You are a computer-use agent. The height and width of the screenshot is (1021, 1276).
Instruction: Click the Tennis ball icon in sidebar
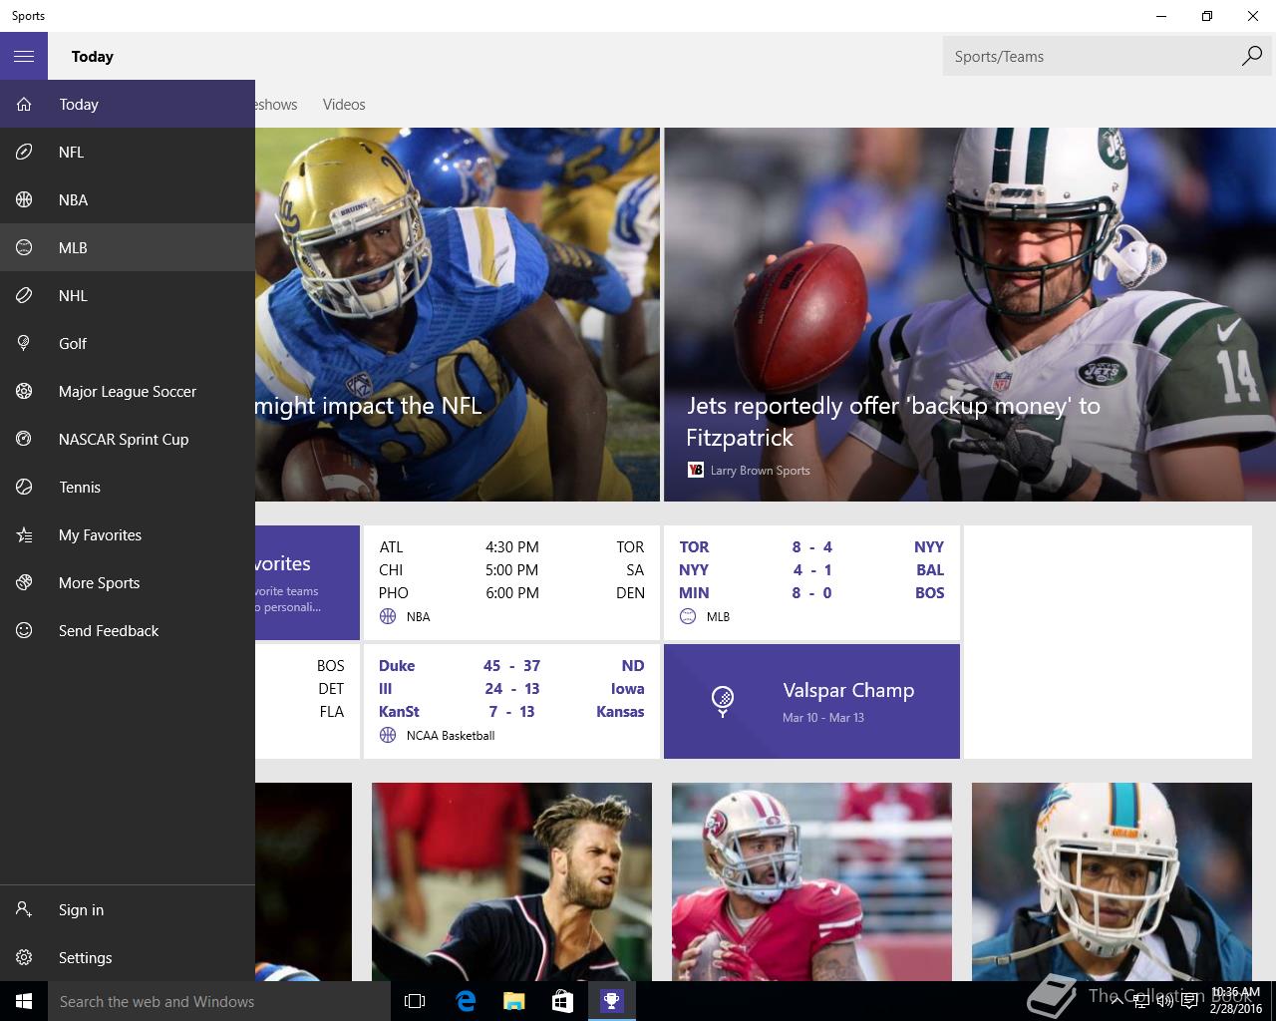24,487
